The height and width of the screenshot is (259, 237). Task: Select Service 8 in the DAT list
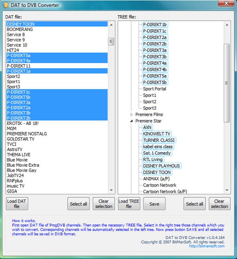click(x=57, y=34)
